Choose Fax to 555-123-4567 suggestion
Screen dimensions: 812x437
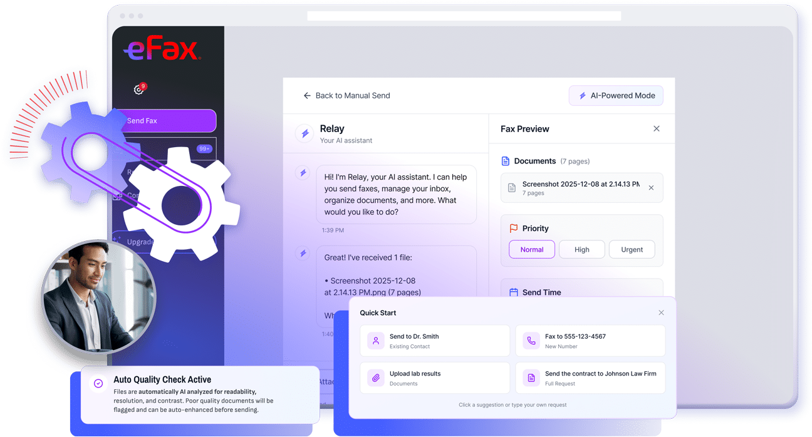pos(590,341)
